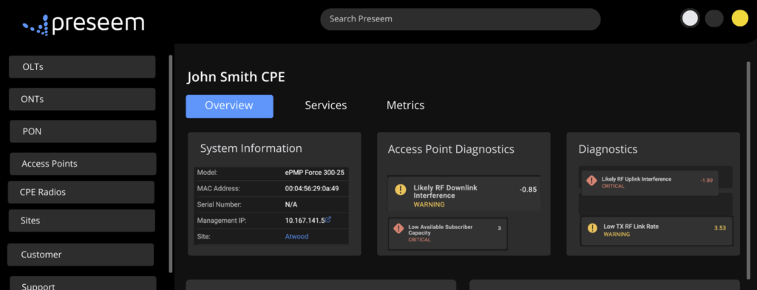Click the Diagnostics panel title
Viewport: 757px width, 290px height.
coord(608,149)
